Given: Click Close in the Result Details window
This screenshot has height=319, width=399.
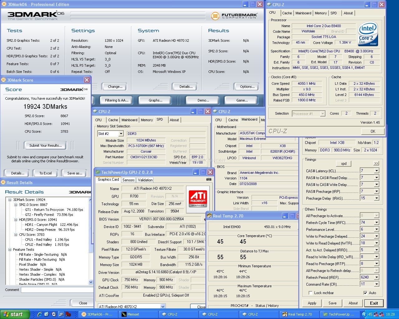Looking at the screenshot, I should point(83,303).
